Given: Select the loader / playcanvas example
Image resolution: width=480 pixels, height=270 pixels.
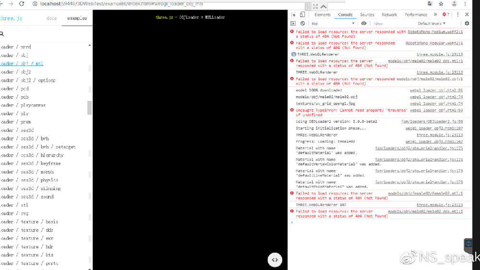Looking at the screenshot, I should pos(23,105).
